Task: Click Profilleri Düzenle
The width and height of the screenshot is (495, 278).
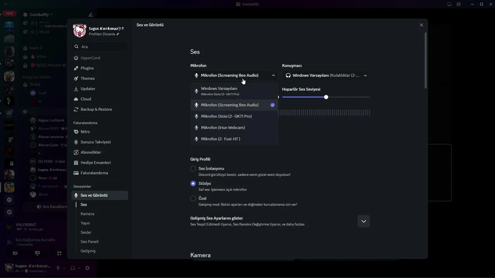Action: (x=104, y=34)
